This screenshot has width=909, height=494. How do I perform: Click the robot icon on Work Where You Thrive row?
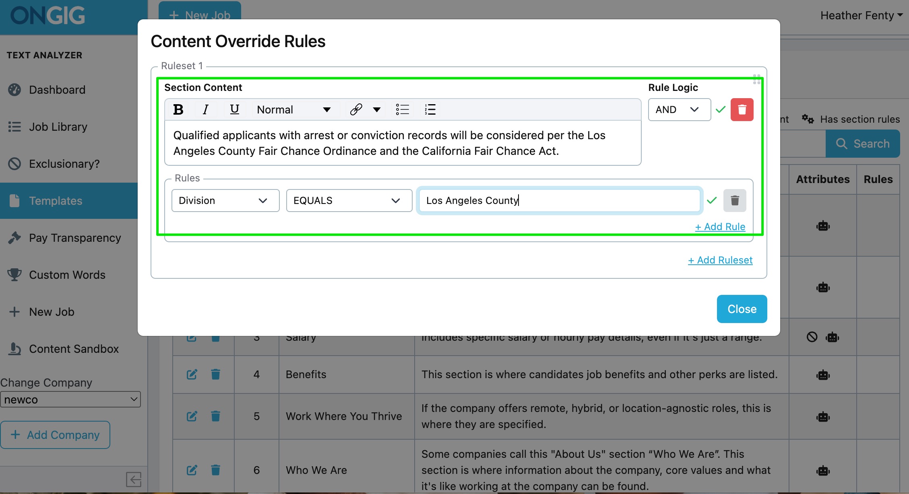pos(823,416)
